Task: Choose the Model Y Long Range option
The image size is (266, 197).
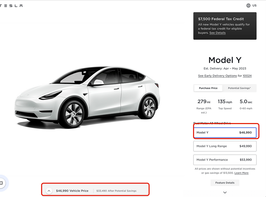Action: [x=225, y=146]
